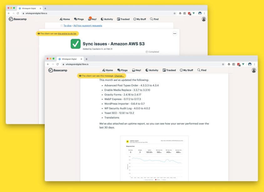Click Find search in the front window
This screenshot has height=192, width=264.
click(x=202, y=70)
